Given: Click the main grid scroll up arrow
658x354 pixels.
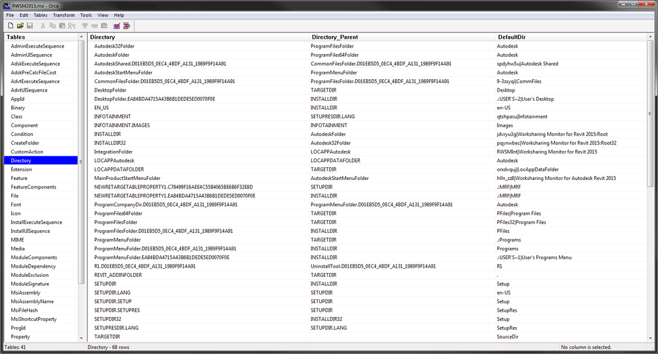Looking at the screenshot, I should tap(651, 37).
